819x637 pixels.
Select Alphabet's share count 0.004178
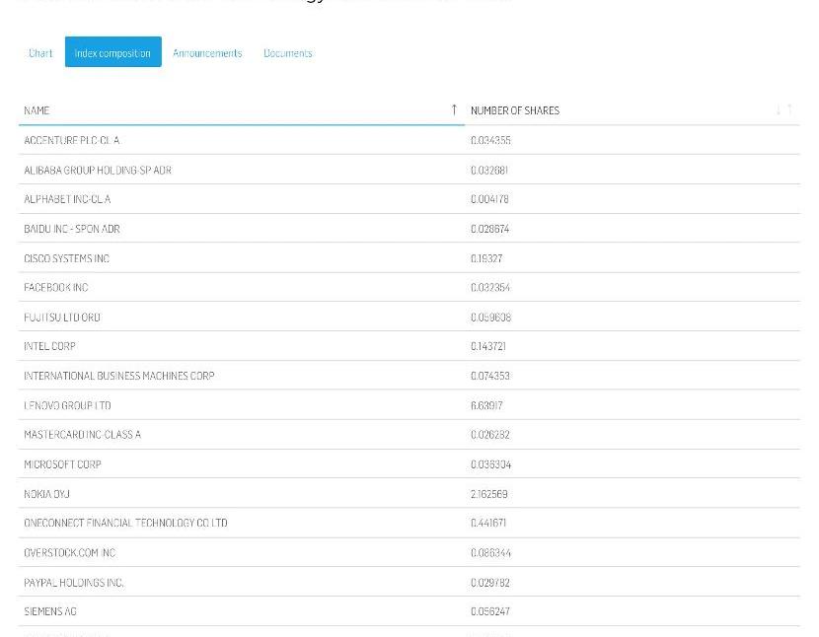point(489,199)
